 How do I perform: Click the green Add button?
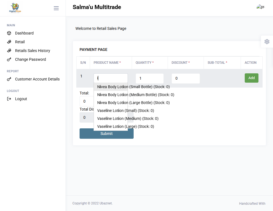click(x=251, y=78)
